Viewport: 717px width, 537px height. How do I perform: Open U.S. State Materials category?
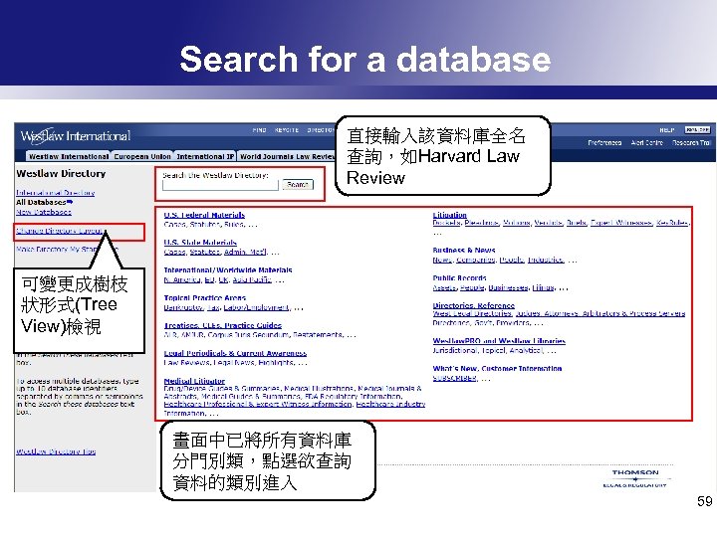click(200, 243)
